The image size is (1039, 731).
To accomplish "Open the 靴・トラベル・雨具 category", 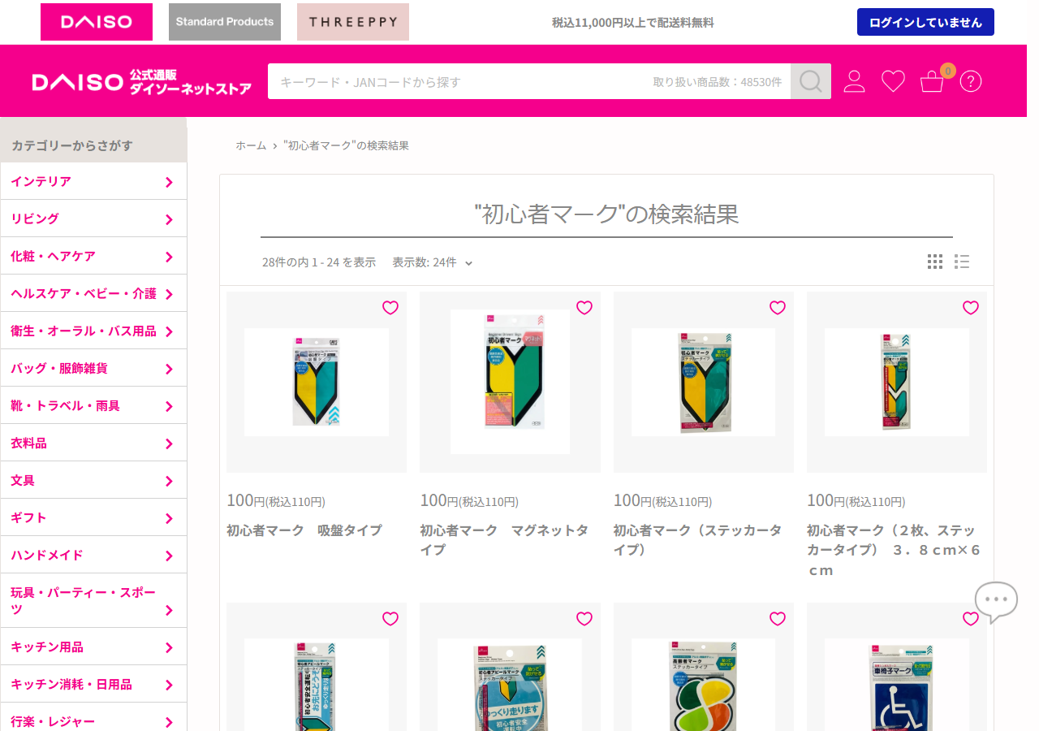I will pyautogui.click(x=93, y=405).
